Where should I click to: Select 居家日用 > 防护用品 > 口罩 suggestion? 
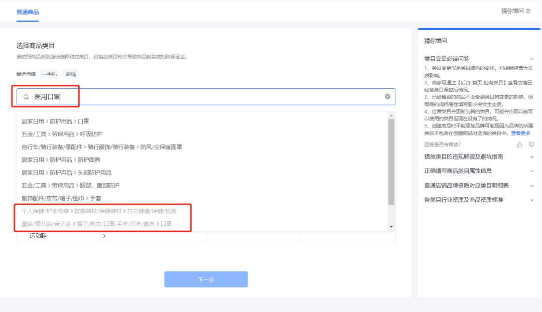pyautogui.click(x=55, y=121)
